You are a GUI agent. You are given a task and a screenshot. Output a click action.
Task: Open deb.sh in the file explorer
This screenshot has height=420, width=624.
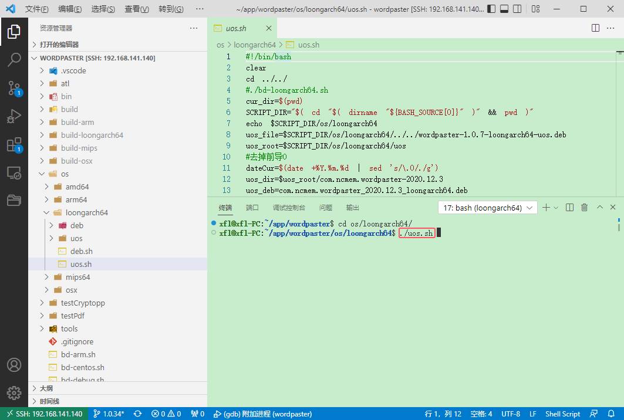[81, 251]
